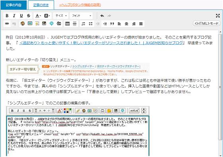This screenshot has height=157, width=223.
Task: Click the editor vertical scrollbar thumb
Action: point(221,87)
